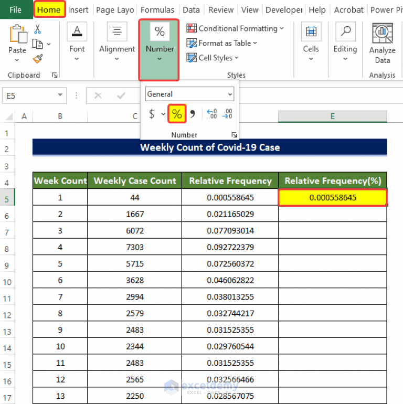Click cell with value 0.029760544

230,346
